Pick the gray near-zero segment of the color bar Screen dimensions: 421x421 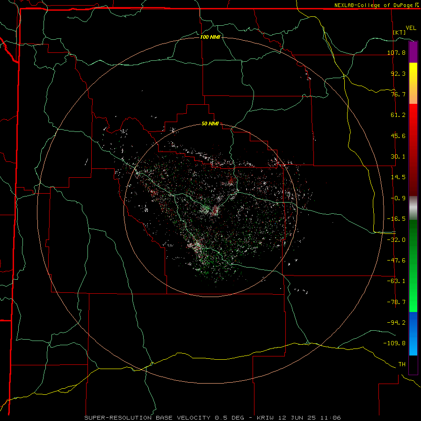[x=413, y=208]
